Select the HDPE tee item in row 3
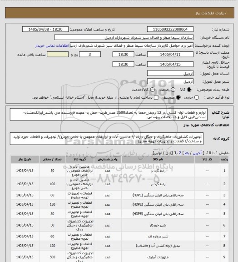Screen dimensions: 238x262 click(158, 195)
